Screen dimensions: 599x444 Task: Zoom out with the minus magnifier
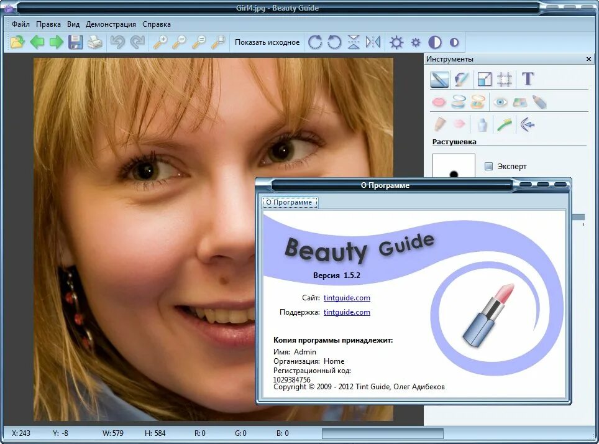180,42
